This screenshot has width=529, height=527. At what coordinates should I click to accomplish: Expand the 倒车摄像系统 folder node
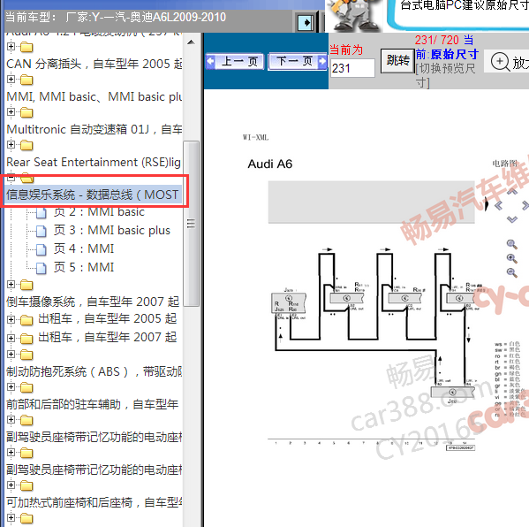[x=11, y=284]
